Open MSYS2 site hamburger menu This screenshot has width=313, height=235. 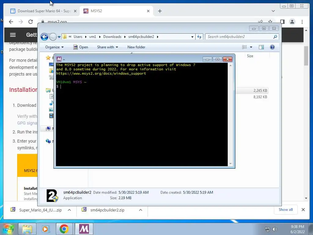(x=13, y=35)
